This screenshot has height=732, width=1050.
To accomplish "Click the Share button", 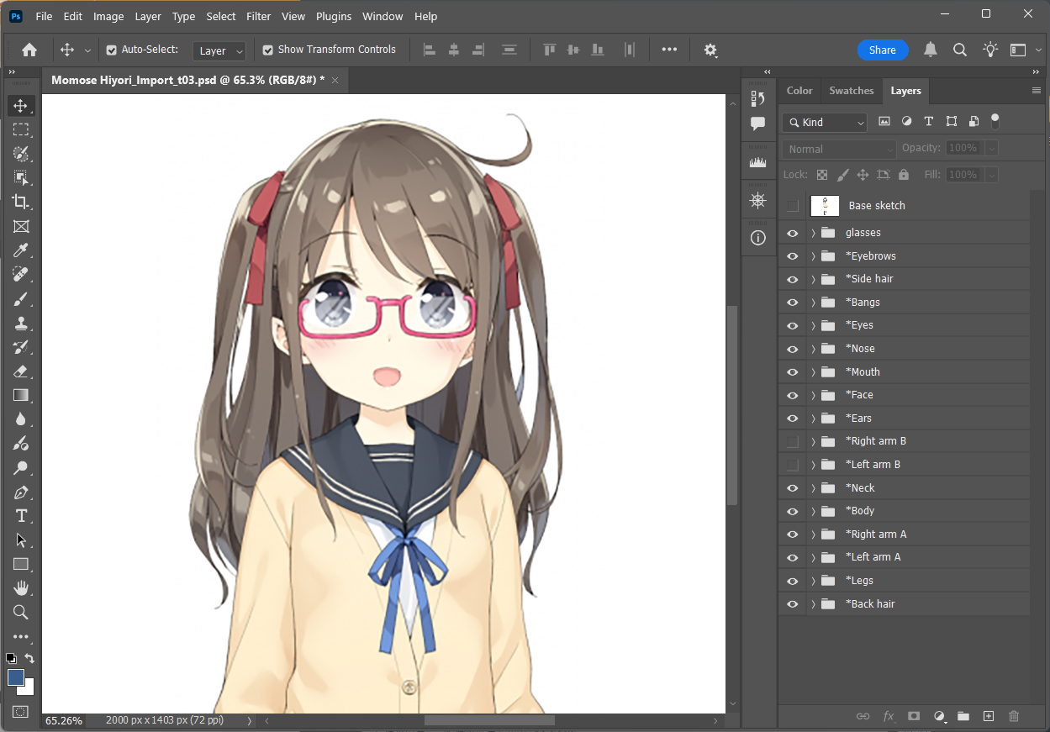I will [x=882, y=50].
